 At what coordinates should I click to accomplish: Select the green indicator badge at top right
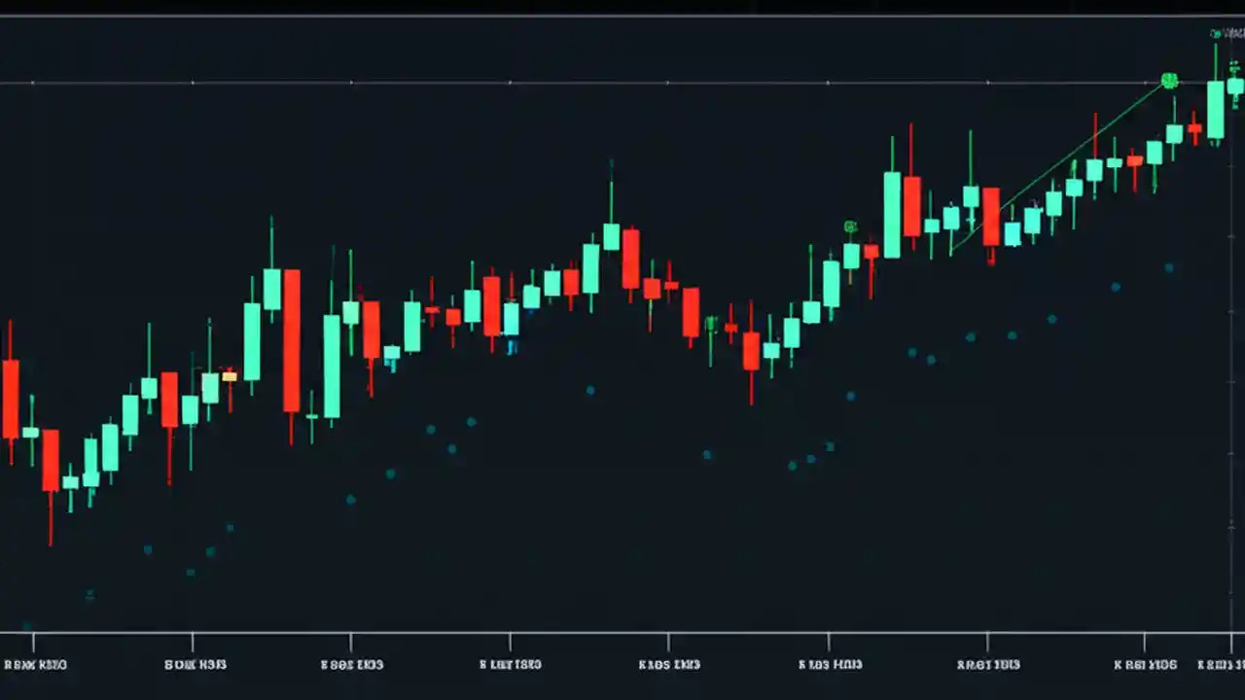point(1217,33)
